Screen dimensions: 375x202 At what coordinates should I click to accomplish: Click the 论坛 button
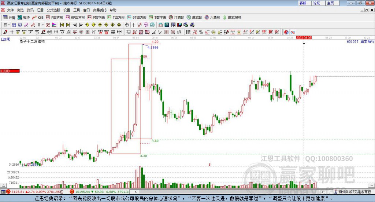[x=319, y=3]
